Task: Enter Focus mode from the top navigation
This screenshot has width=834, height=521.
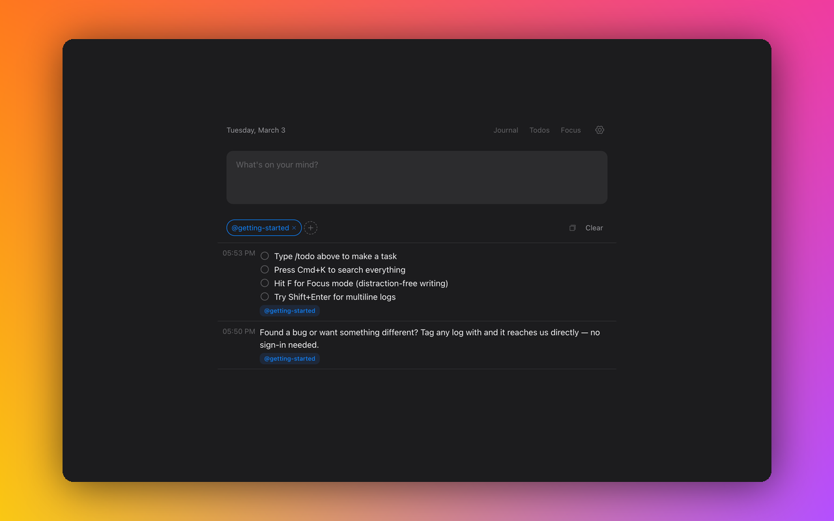Action: 570,130
